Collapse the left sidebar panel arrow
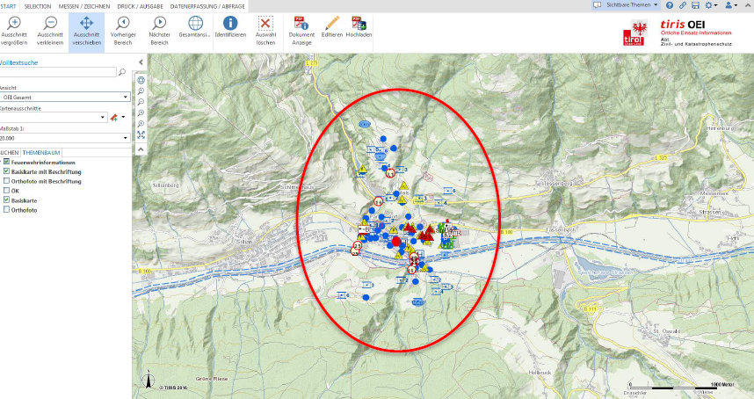The height and width of the screenshot is (399, 754). pyautogui.click(x=141, y=61)
